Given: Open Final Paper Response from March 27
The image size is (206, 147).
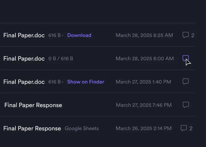Looking at the screenshot, I should point(33,105).
